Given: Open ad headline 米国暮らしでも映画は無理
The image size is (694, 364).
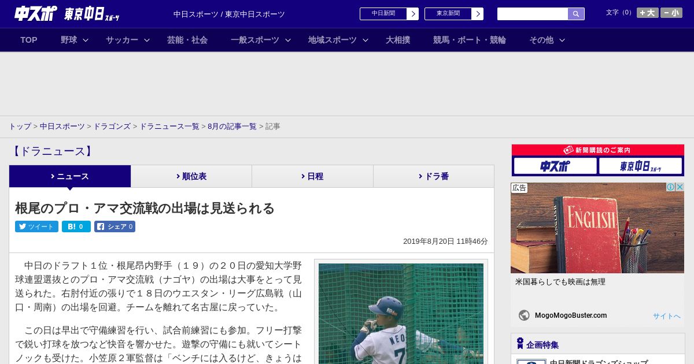Looking at the screenshot, I should (x=560, y=282).
